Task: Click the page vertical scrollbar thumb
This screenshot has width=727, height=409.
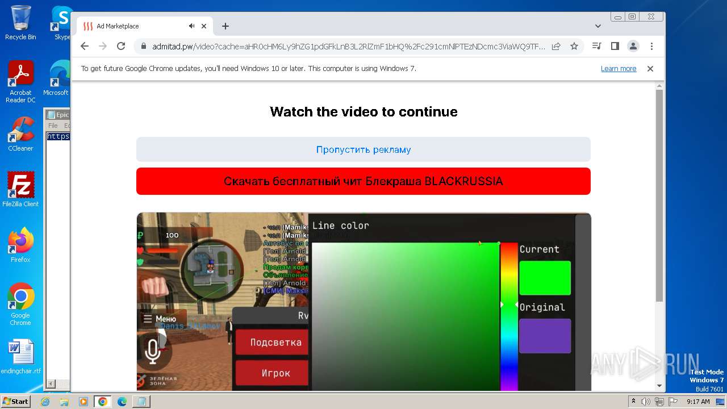Action: (x=659, y=195)
